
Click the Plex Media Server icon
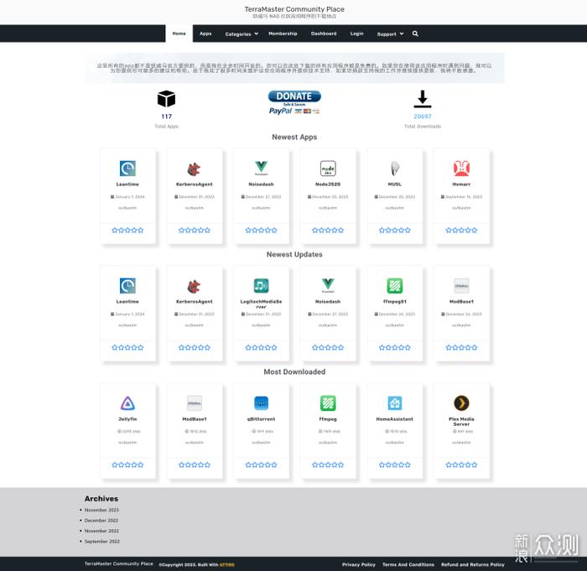tap(461, 403)
